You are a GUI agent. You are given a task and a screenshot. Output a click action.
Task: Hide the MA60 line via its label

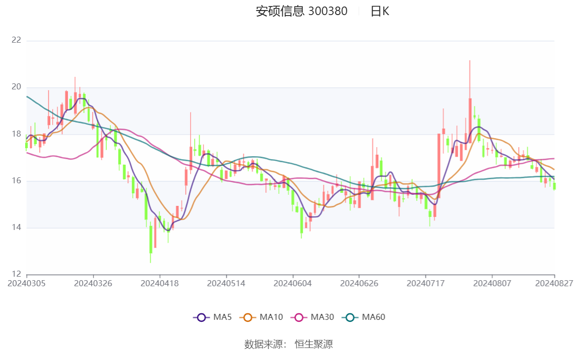373,317
